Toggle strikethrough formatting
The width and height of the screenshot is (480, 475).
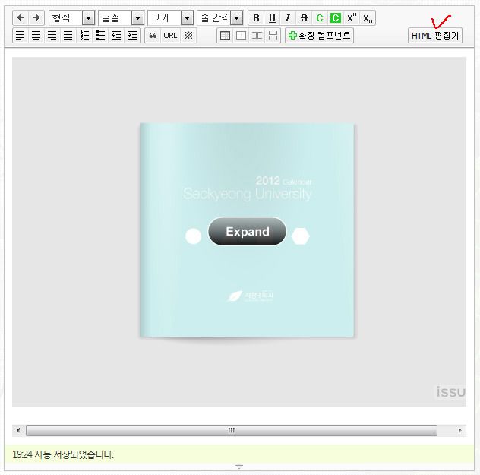pos(304,18)
